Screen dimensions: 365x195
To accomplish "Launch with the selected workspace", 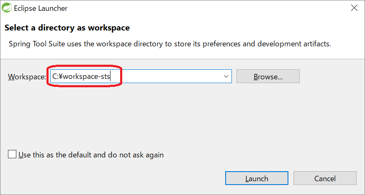I will pos(256,178).
